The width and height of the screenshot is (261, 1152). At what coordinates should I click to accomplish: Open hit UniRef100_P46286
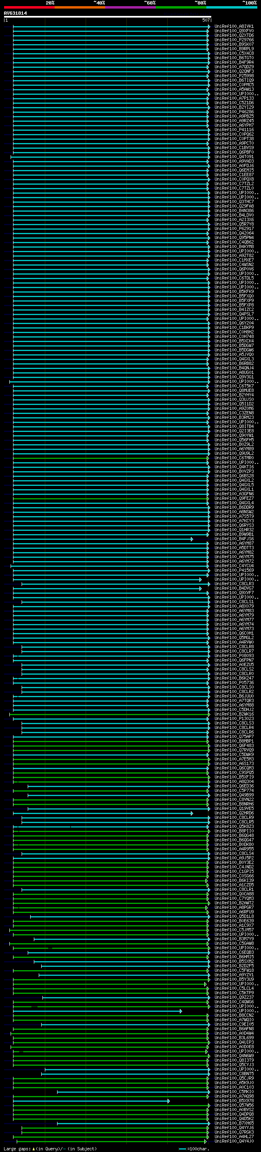234,112
